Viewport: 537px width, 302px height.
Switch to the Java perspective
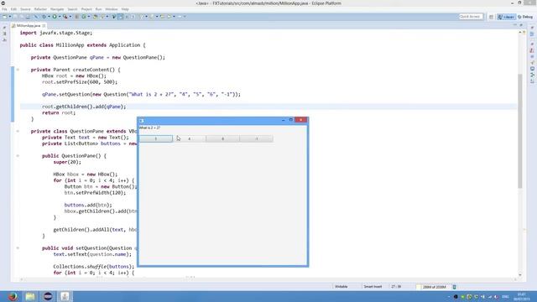[x=506, y=17]
